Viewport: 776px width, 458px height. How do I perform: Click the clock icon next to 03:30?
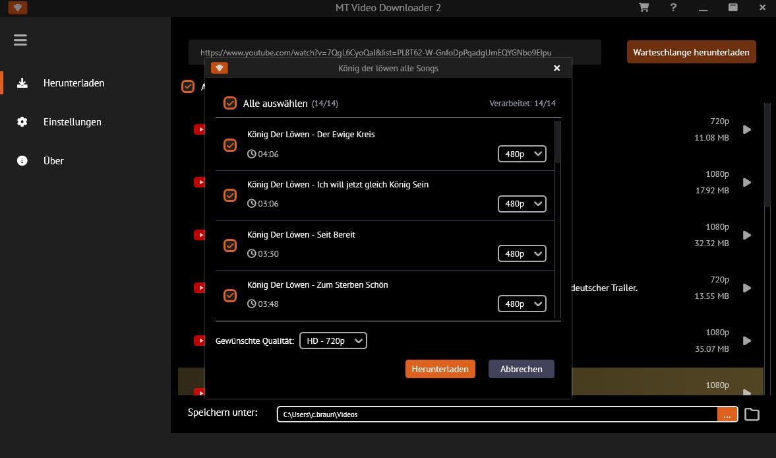251,253
